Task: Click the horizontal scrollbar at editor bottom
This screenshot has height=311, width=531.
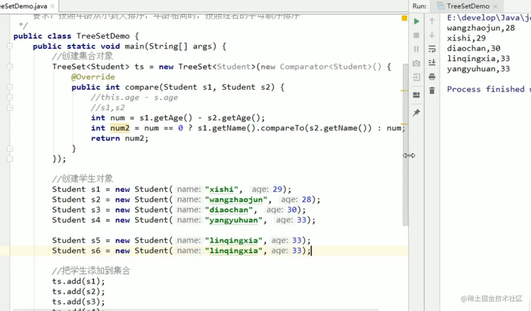Action: [196, 309]
